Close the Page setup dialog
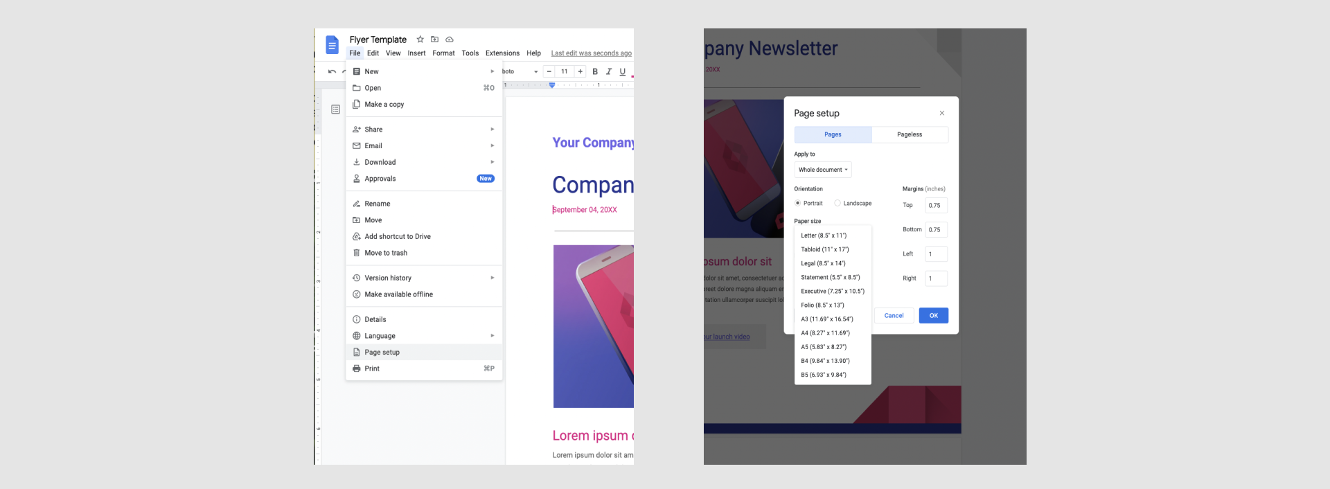1330x489 pixels. pyautogui.click(x=942, y=113)
